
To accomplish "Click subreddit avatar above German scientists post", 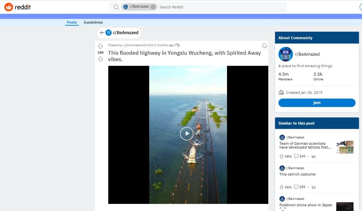I will (x=282, y=138).
